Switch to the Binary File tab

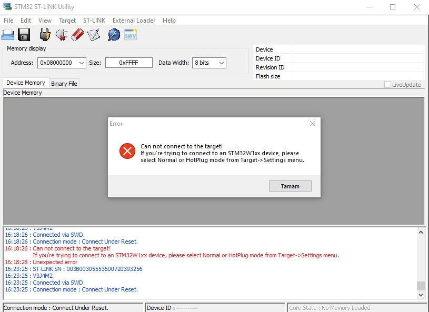click(64, 84)
